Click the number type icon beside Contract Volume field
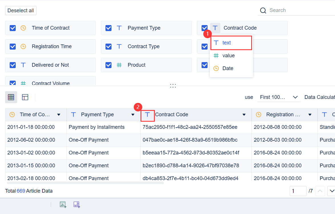Image resolution: width=335 pixels, height=214 pixels. (x=23, y=83)
